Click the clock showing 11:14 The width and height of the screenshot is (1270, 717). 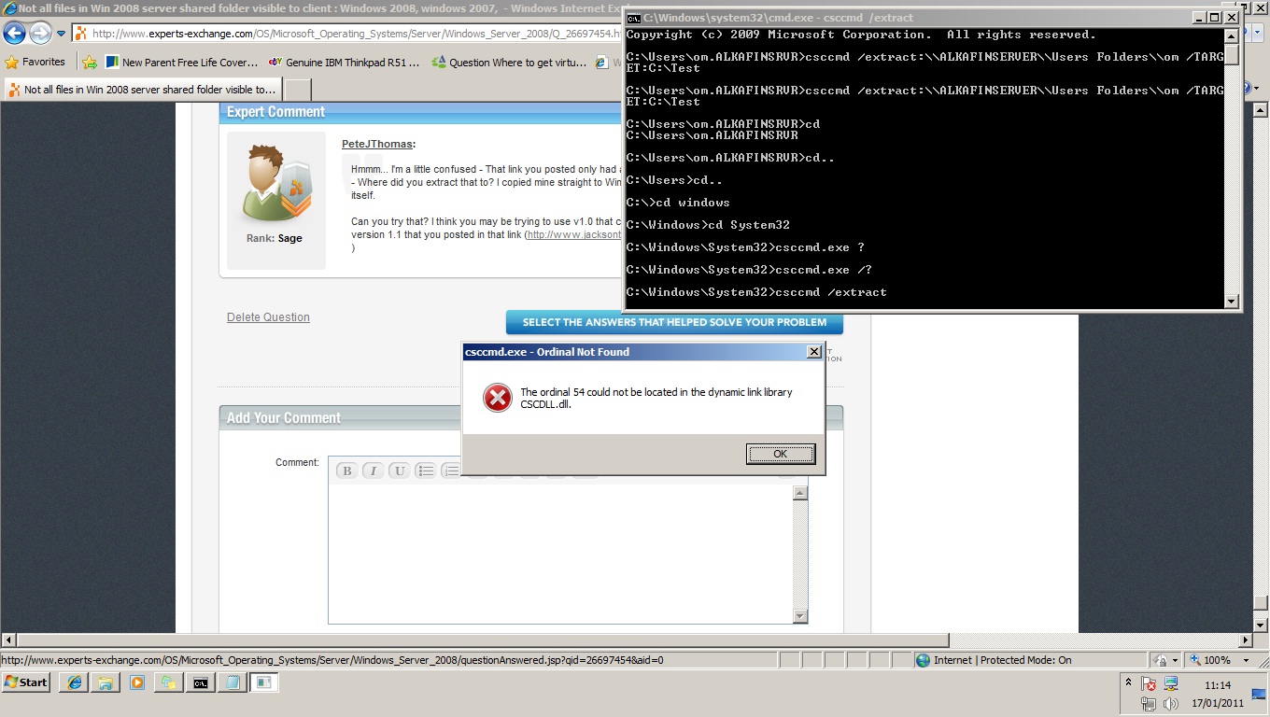1218,685
